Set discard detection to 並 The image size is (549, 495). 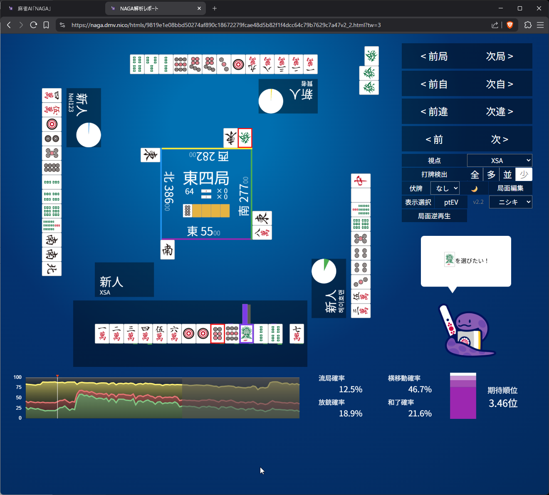(x=507, y=175)
